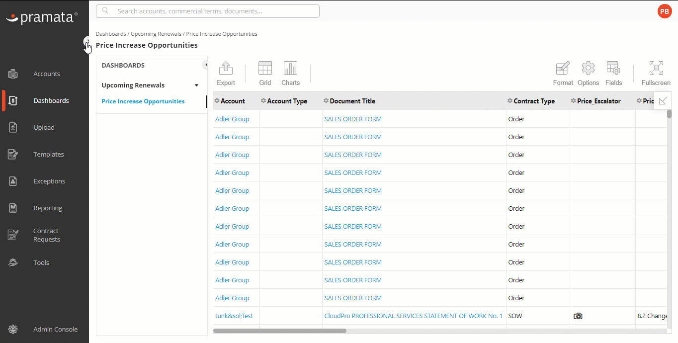Viewport: 678px width, 343px height.
Task: Click the Reporting document icon
Action: click(x=13, y=208)
